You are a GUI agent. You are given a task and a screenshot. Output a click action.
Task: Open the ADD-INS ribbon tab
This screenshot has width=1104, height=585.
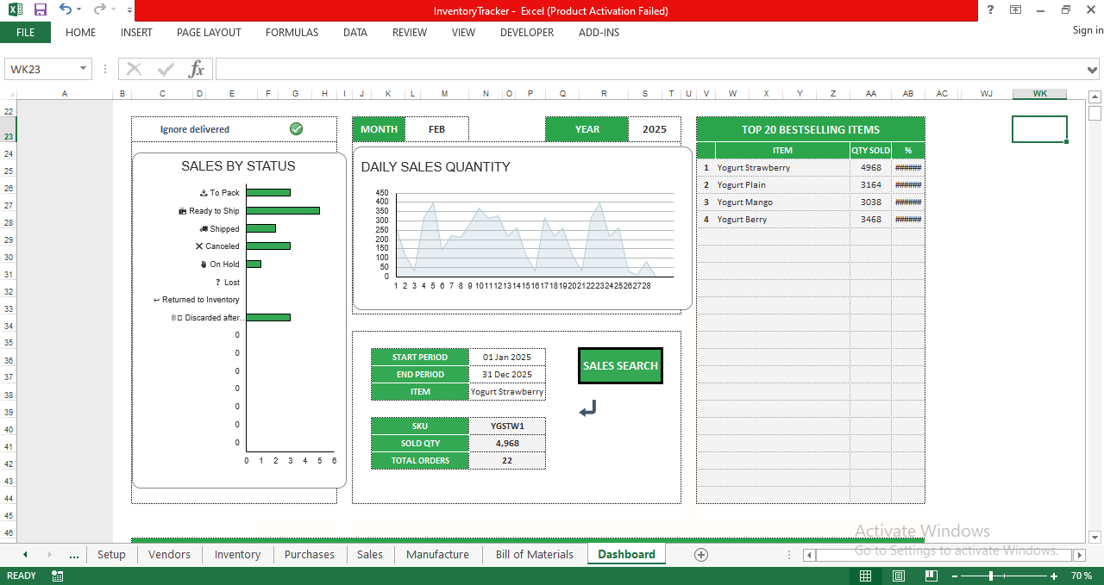pos(599,33)
